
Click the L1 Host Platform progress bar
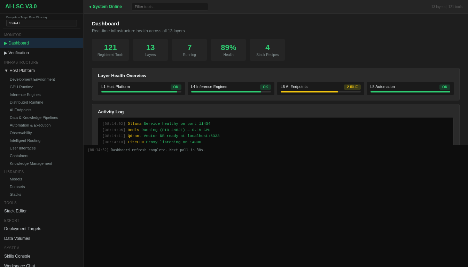pos(141,92)
